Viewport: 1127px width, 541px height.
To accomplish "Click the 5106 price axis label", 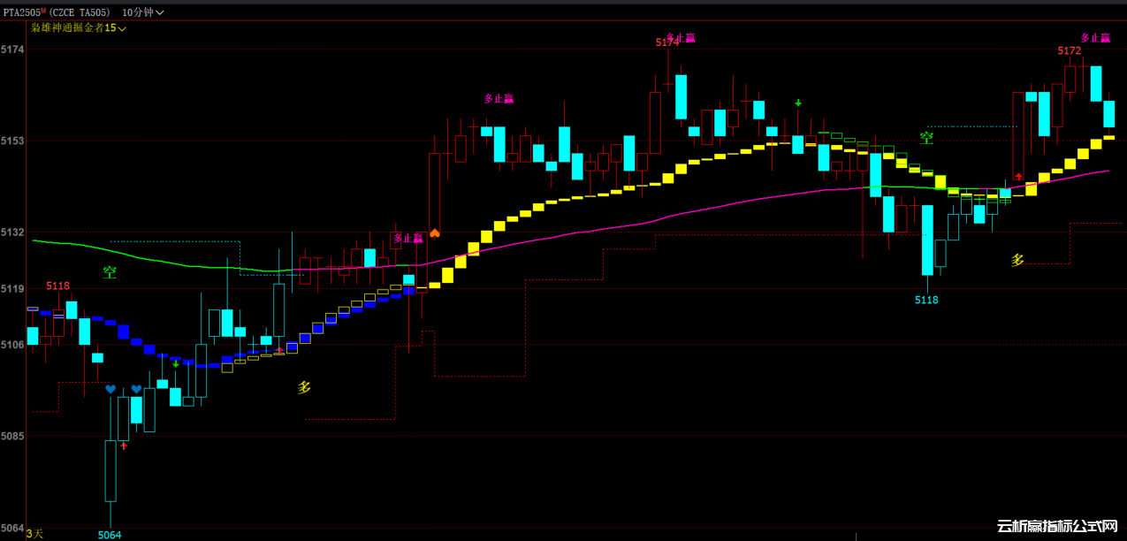I will click(x=12, y=344).
